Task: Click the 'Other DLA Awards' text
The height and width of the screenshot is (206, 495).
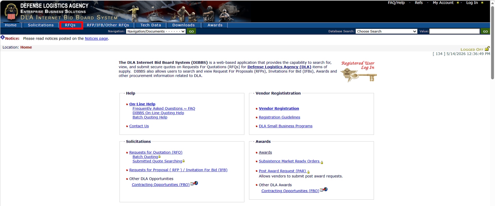Action: coord(275,185)
